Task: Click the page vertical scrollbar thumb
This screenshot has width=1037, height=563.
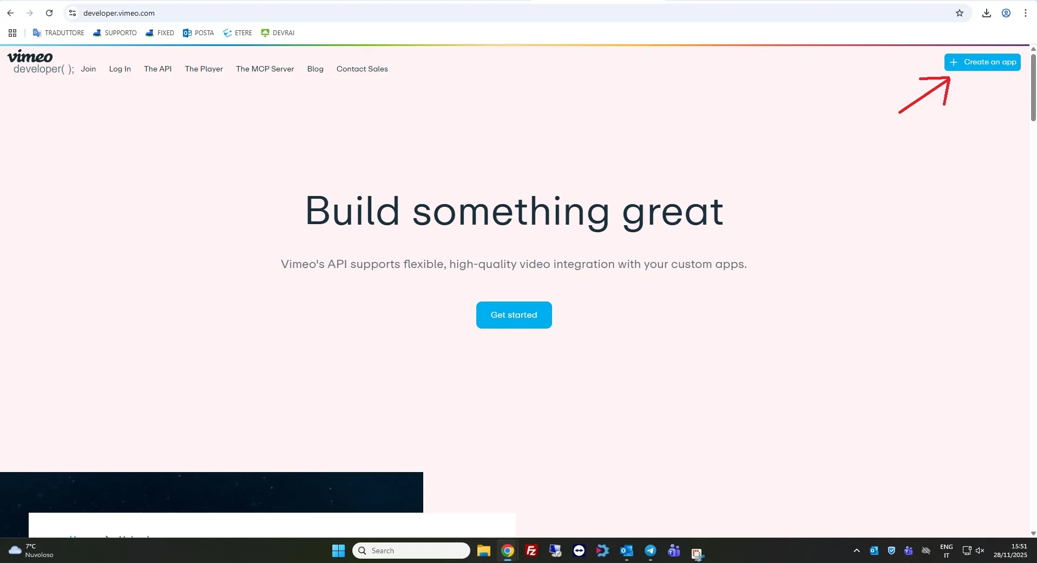Action: click(1033, 87)
